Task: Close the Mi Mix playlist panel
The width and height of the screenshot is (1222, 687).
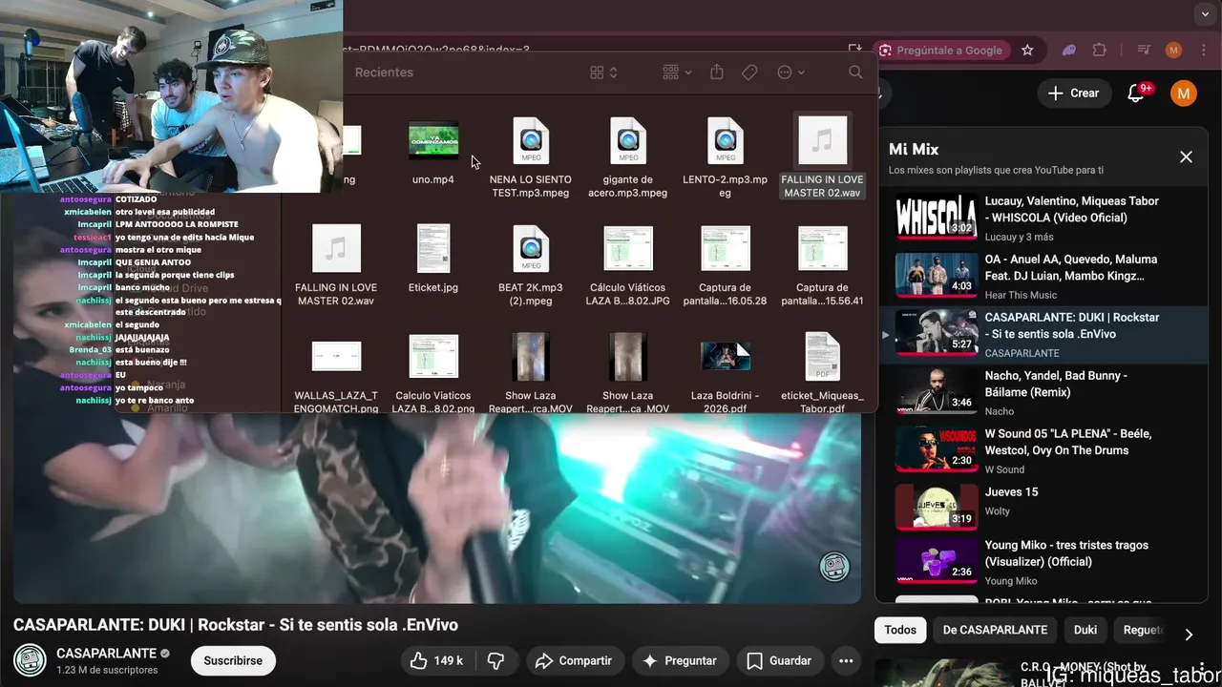Action: 1186,156
